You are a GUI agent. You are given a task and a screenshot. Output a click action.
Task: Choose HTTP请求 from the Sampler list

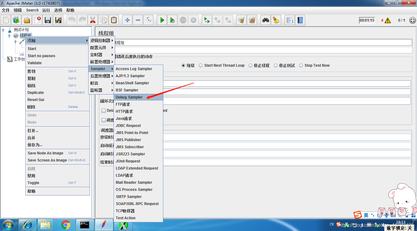pos(138,111)
